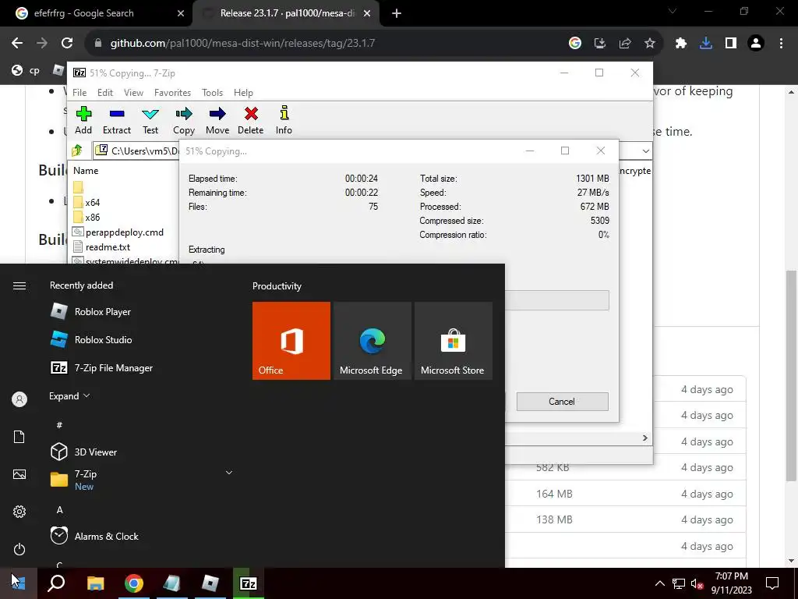This screenshot has height=599, width=798.
Task: Open the Info tool in 7-Zip
Action: pyautogui.click(x=284, y=120)
